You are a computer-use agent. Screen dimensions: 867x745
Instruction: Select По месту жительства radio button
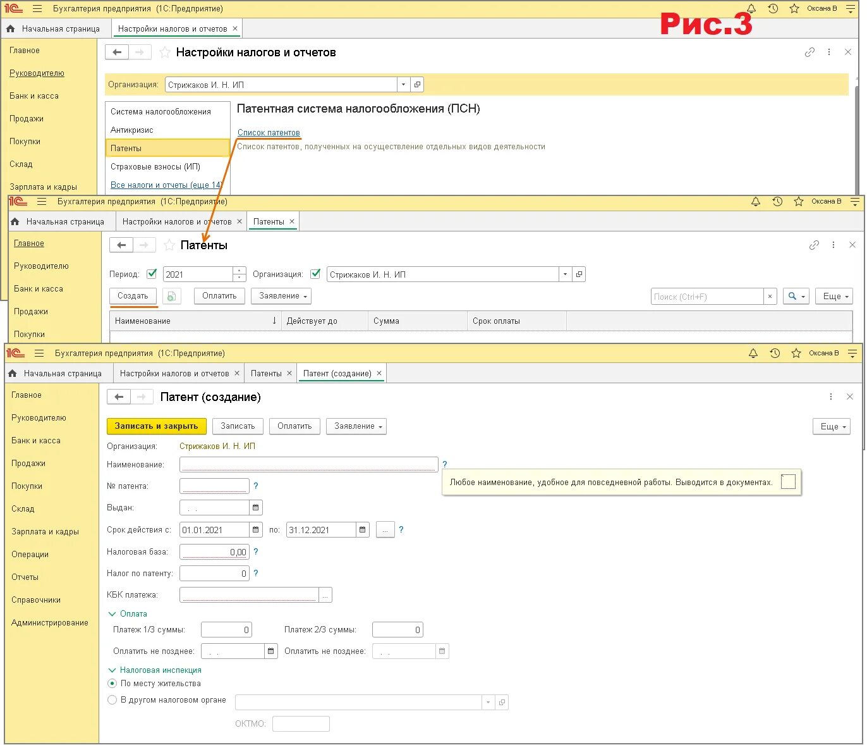point(112,683)
